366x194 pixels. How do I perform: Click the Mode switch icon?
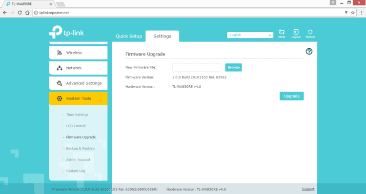point(282,32)
